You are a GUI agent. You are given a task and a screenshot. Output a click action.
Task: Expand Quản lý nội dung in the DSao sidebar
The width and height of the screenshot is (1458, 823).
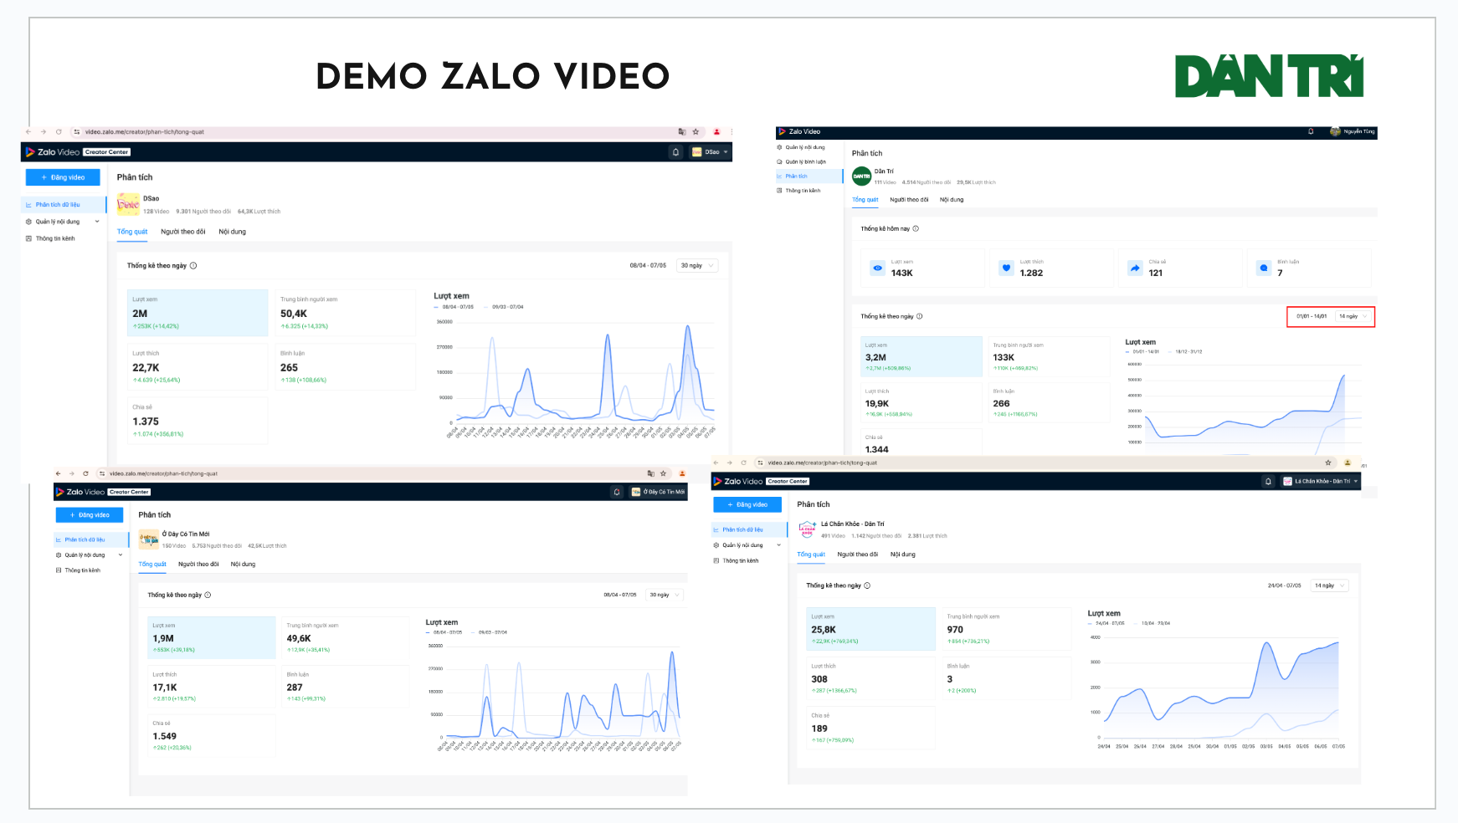[x=97, y=222]
